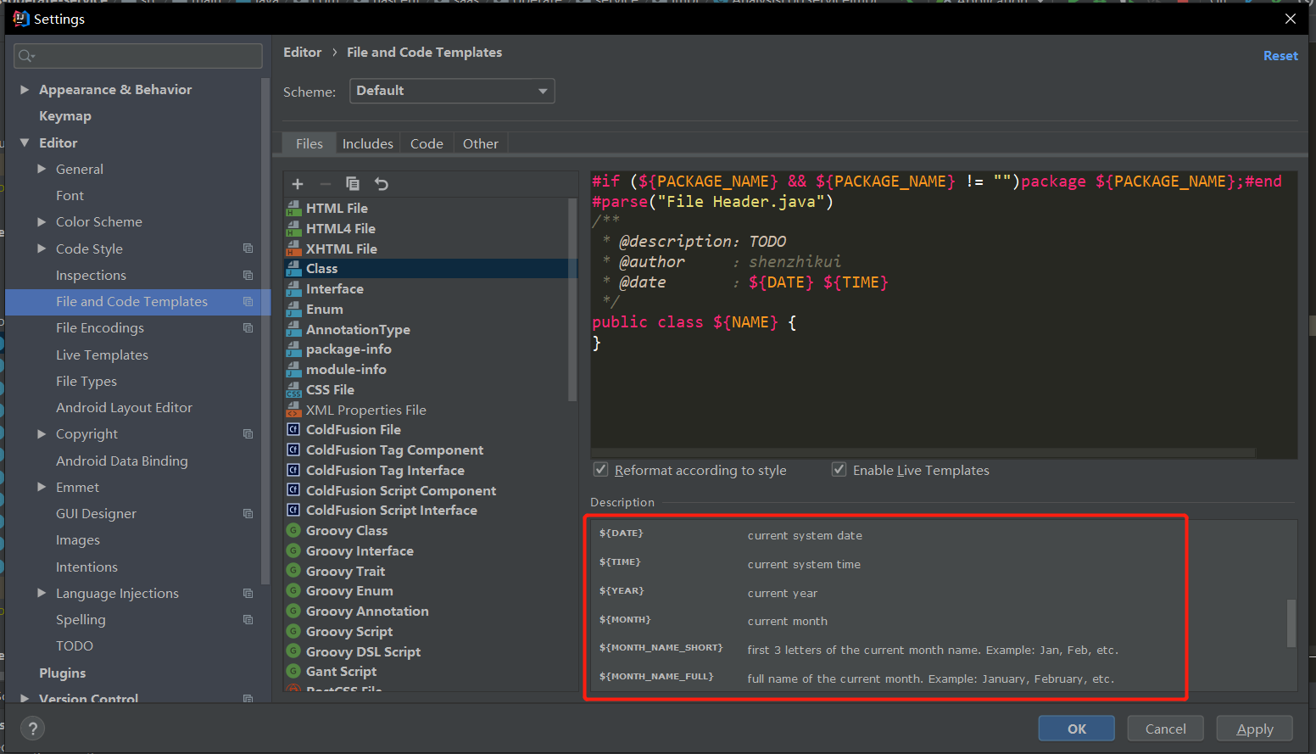The image size is (1316, 754).
Task: Expand Appearance & Behavior section
Action: coord(25,89)
